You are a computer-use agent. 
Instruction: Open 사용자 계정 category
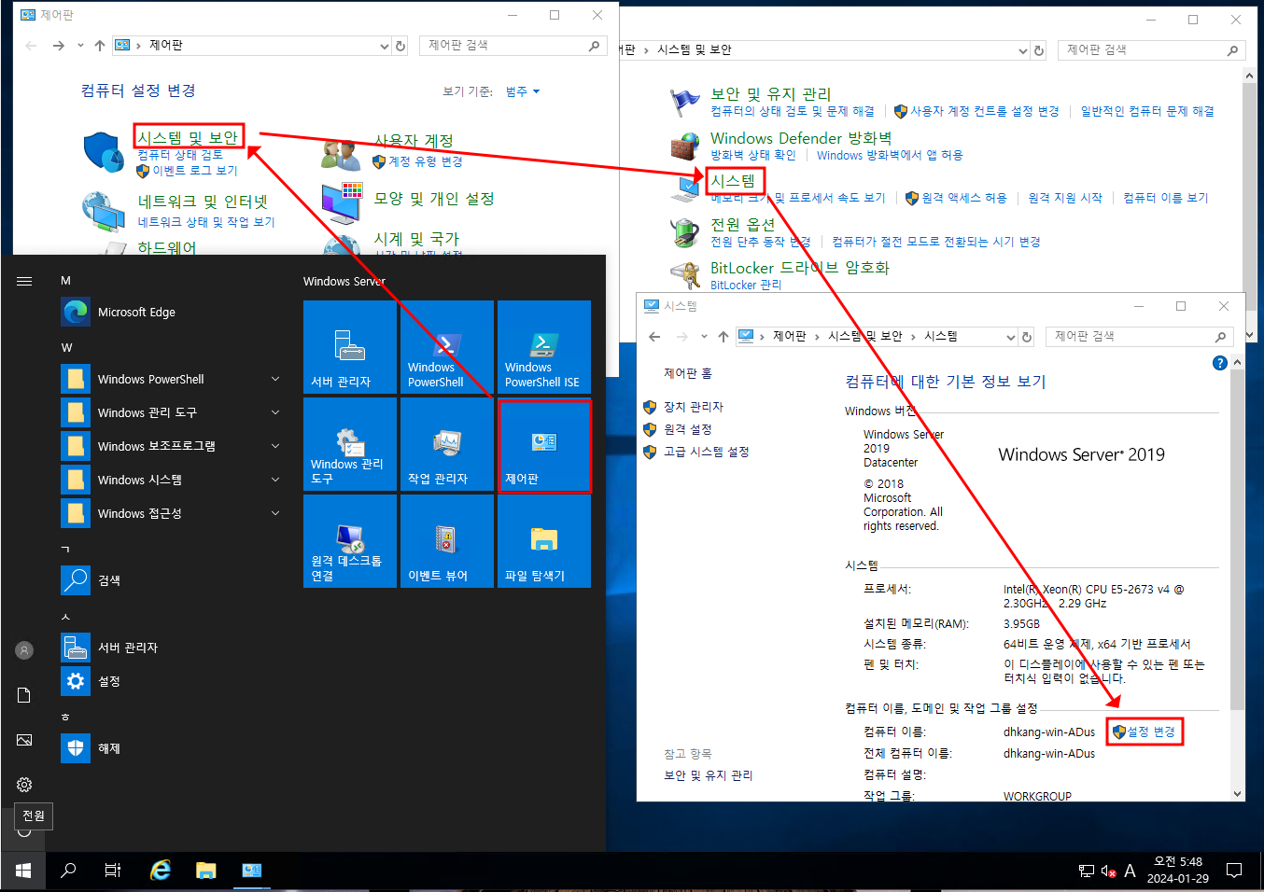click(x=414, y=141)
